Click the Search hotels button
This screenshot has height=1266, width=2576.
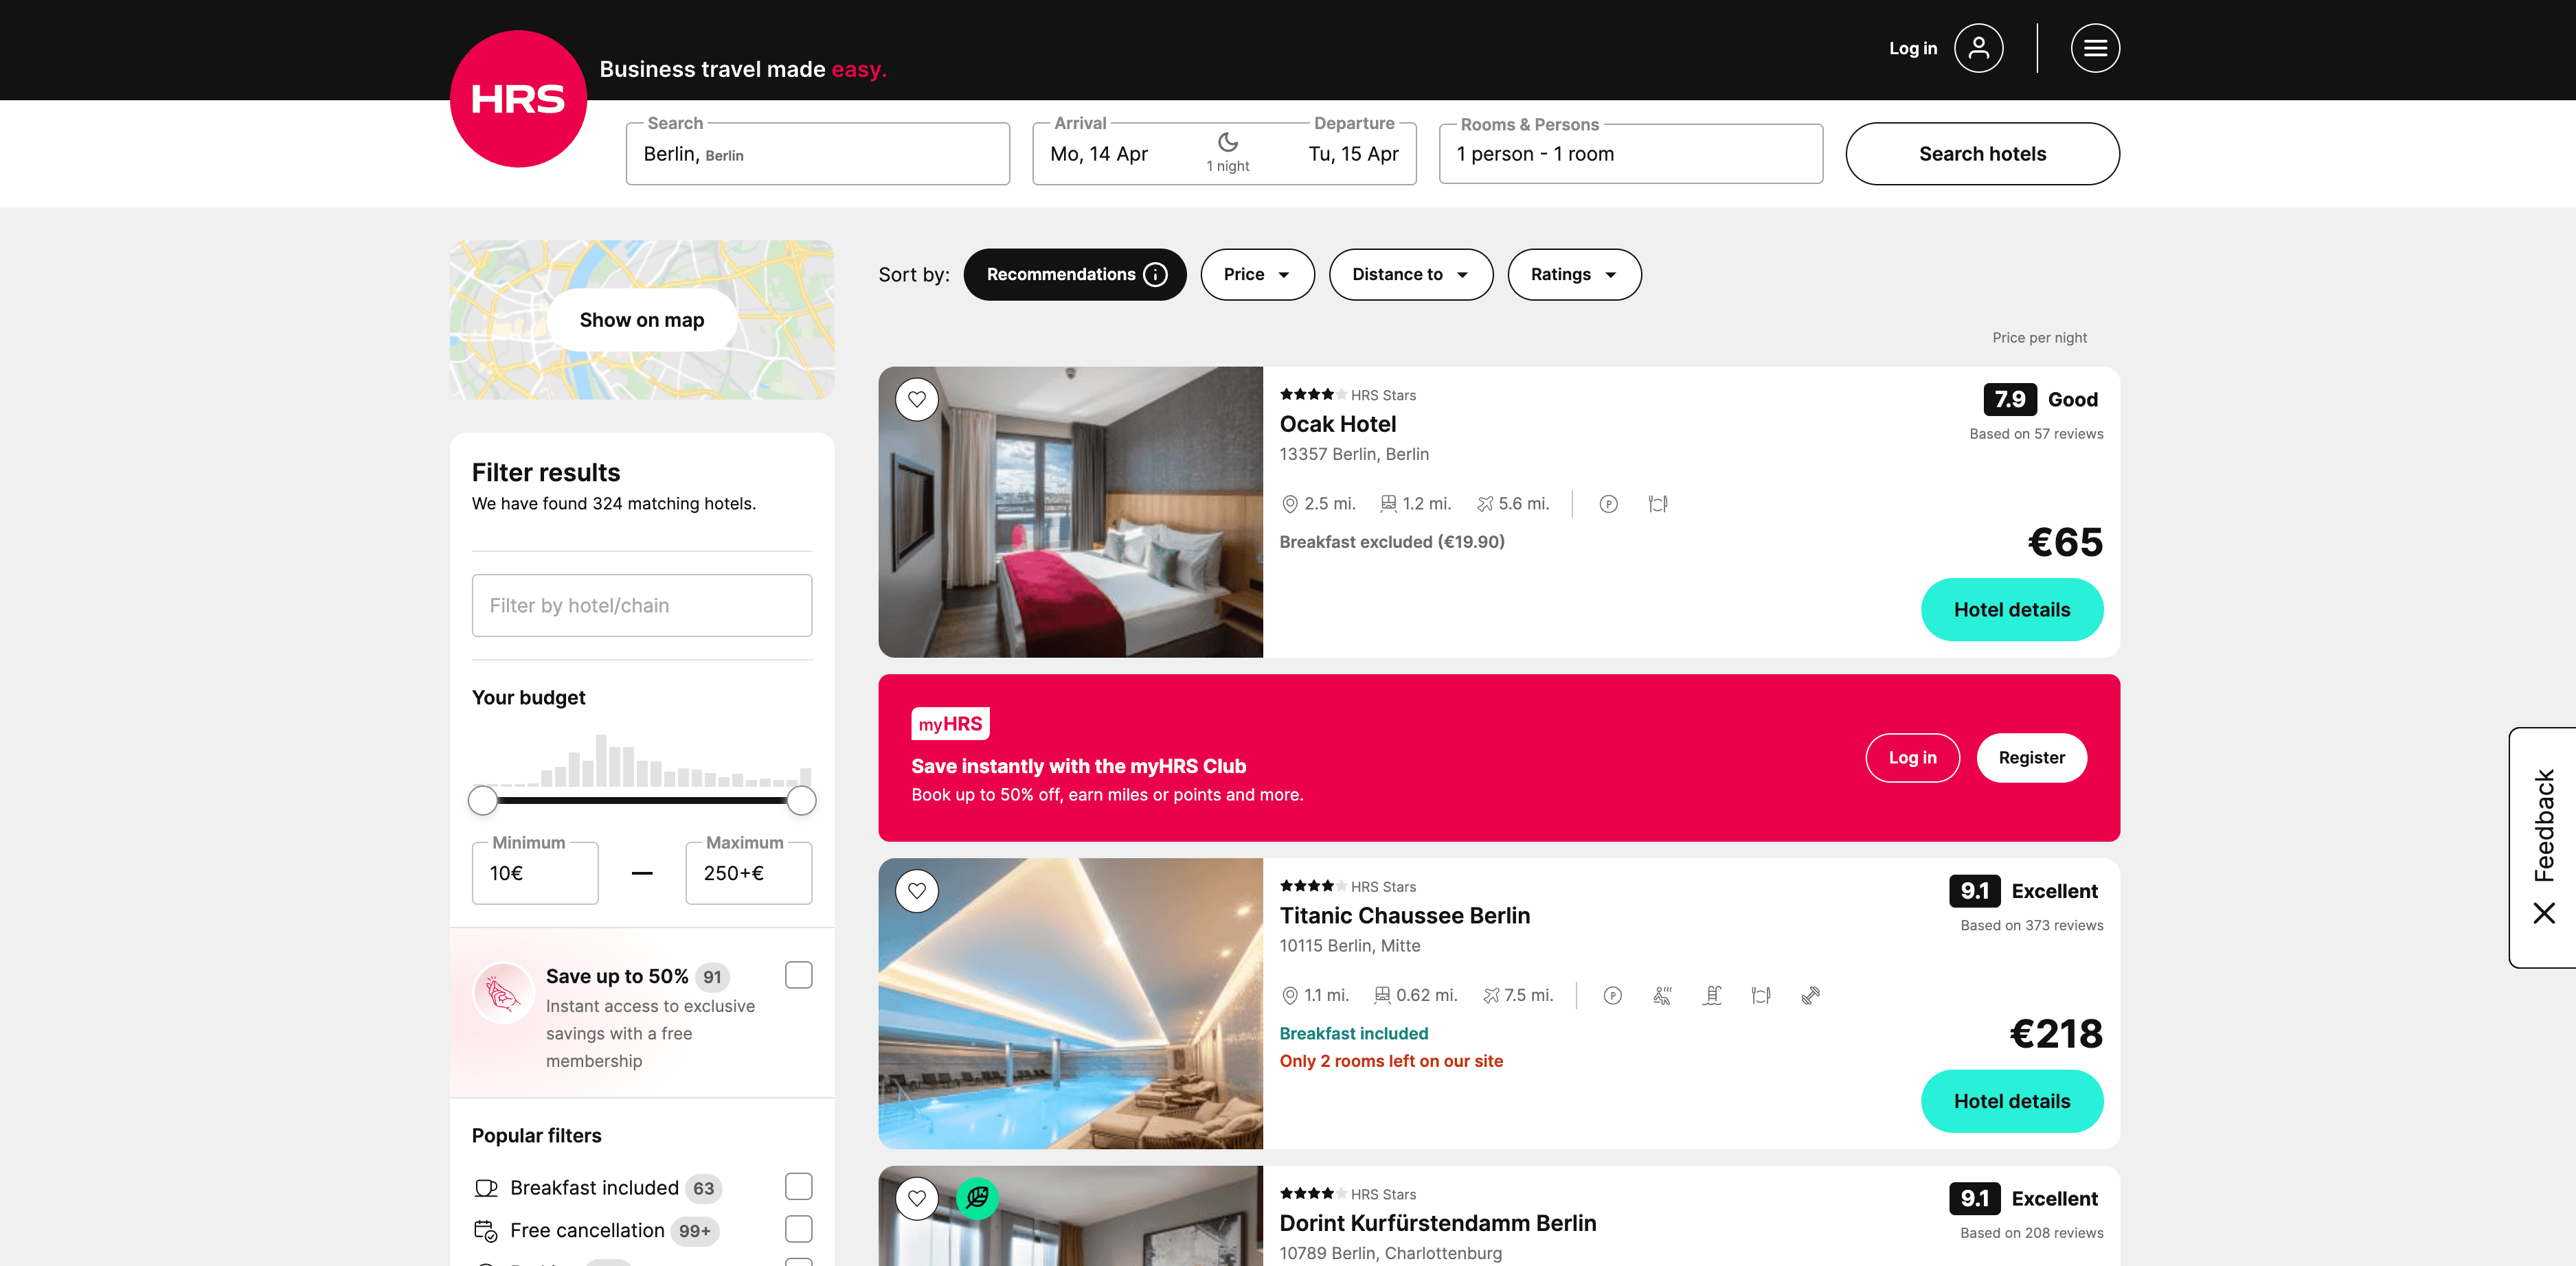1981,155
